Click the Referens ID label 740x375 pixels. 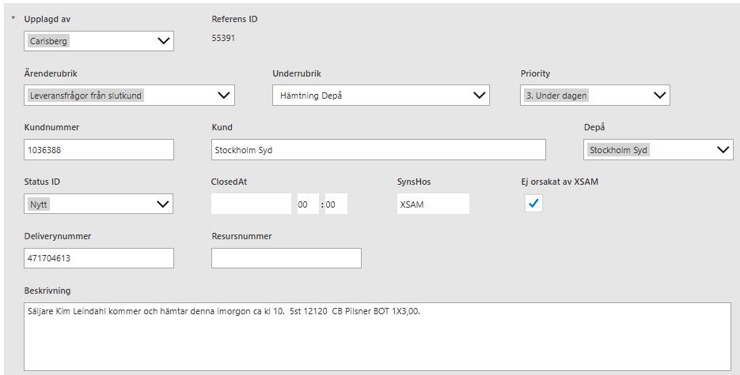234,19
